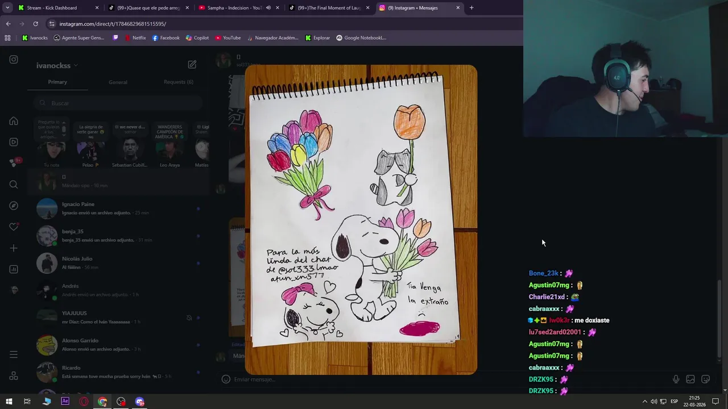This screenshot has width=728, height=409.
Task: Reload the current page
Action: coord(35,24)
